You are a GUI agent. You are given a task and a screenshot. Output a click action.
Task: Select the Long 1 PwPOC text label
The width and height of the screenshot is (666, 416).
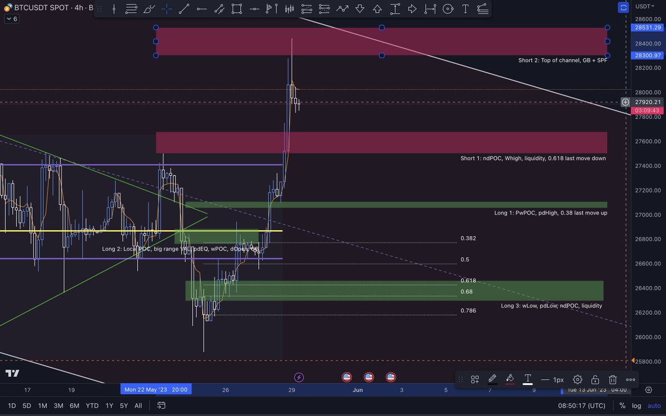[x=550, y=213]
